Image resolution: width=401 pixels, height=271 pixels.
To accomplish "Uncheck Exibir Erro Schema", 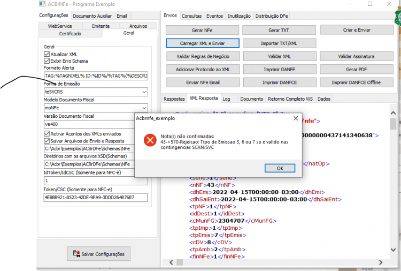I will pos(47,61).
